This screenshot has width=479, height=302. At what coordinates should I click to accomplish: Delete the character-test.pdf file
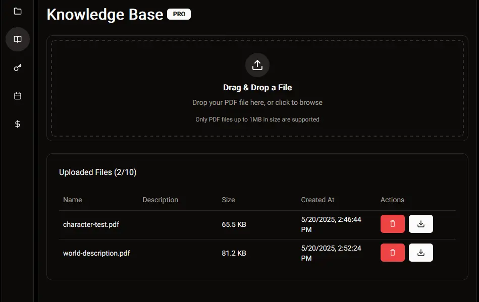tap(392, 224)
